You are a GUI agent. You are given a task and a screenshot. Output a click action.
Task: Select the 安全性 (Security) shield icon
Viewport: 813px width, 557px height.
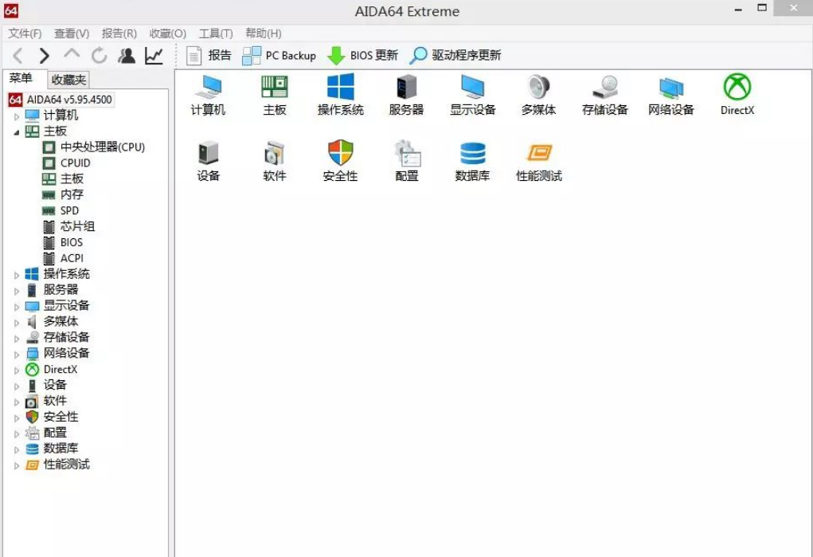[340, 159]
